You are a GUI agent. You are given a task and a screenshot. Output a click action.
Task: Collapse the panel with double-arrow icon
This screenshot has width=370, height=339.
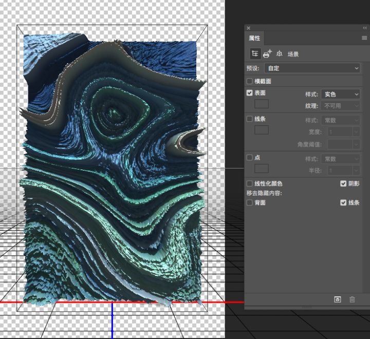pyautogui.click(x=364, y=28)
